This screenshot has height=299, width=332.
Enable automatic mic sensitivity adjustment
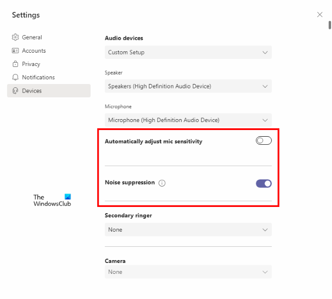[264, 141]
